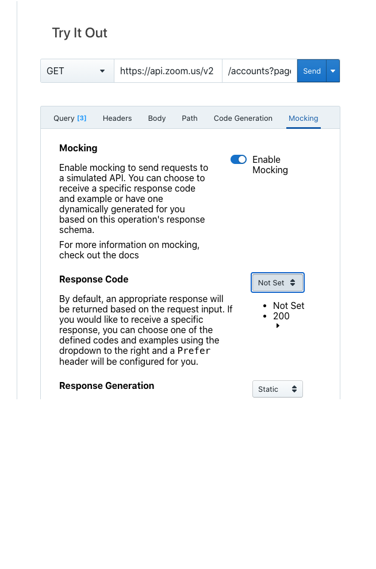Click the /accounts path input field
This screenshot has width=376, height=569.
pyautogui.click(x=259, y=70)
